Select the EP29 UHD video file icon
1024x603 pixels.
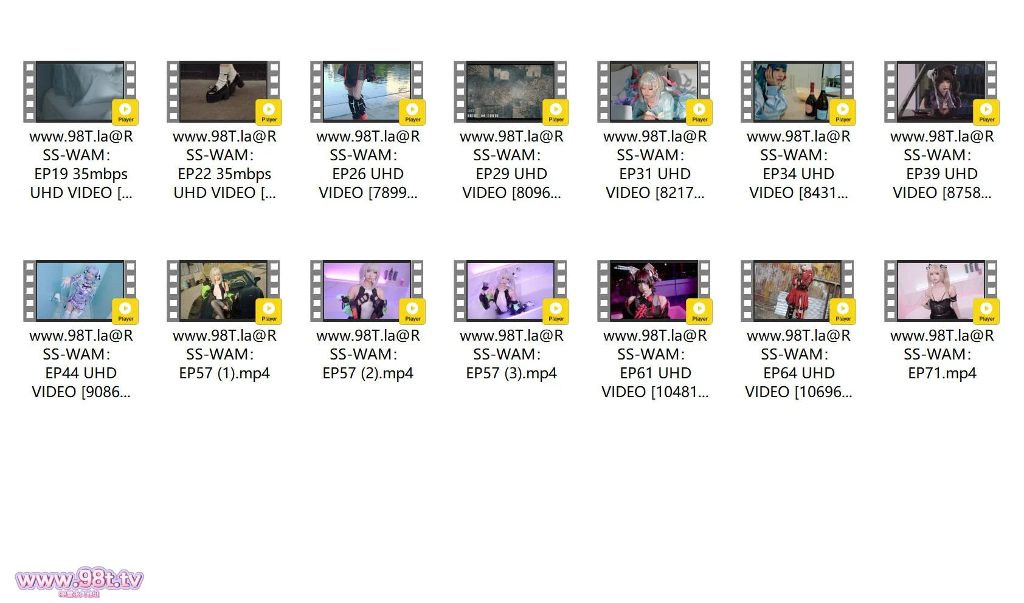511,92
